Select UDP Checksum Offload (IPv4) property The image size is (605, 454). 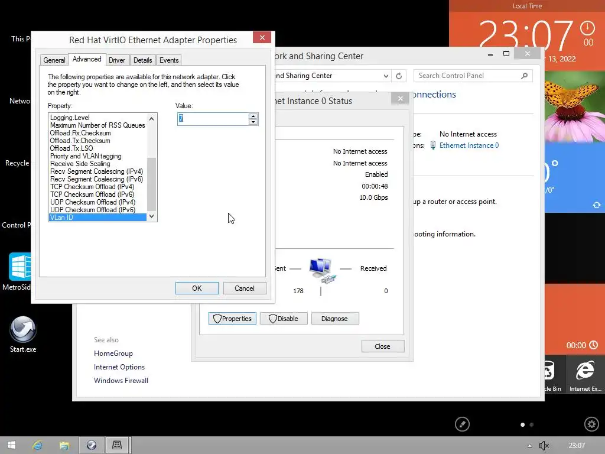[x=97, y=202]
